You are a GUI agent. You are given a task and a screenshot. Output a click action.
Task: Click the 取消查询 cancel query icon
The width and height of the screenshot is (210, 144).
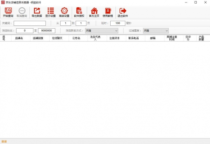pyautogui.click(x=22, y=12)
